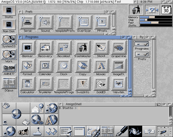Click the Prefs window down scroll arrow
The image size is (173, 137).
pos(114,31)
